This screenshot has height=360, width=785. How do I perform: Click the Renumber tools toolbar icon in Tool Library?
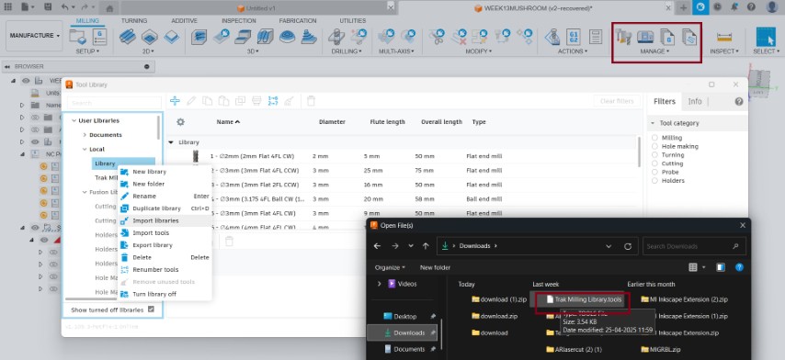pos(273,101)
